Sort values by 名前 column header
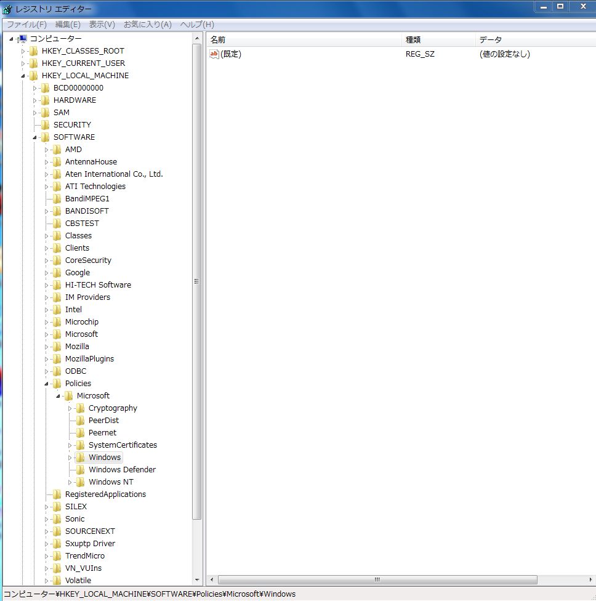This screenshot has height=601, width=596. [304, 40]
